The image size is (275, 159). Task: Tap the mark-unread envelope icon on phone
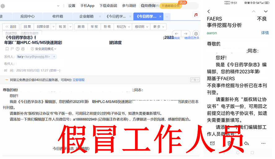click(x=212, y=143)
